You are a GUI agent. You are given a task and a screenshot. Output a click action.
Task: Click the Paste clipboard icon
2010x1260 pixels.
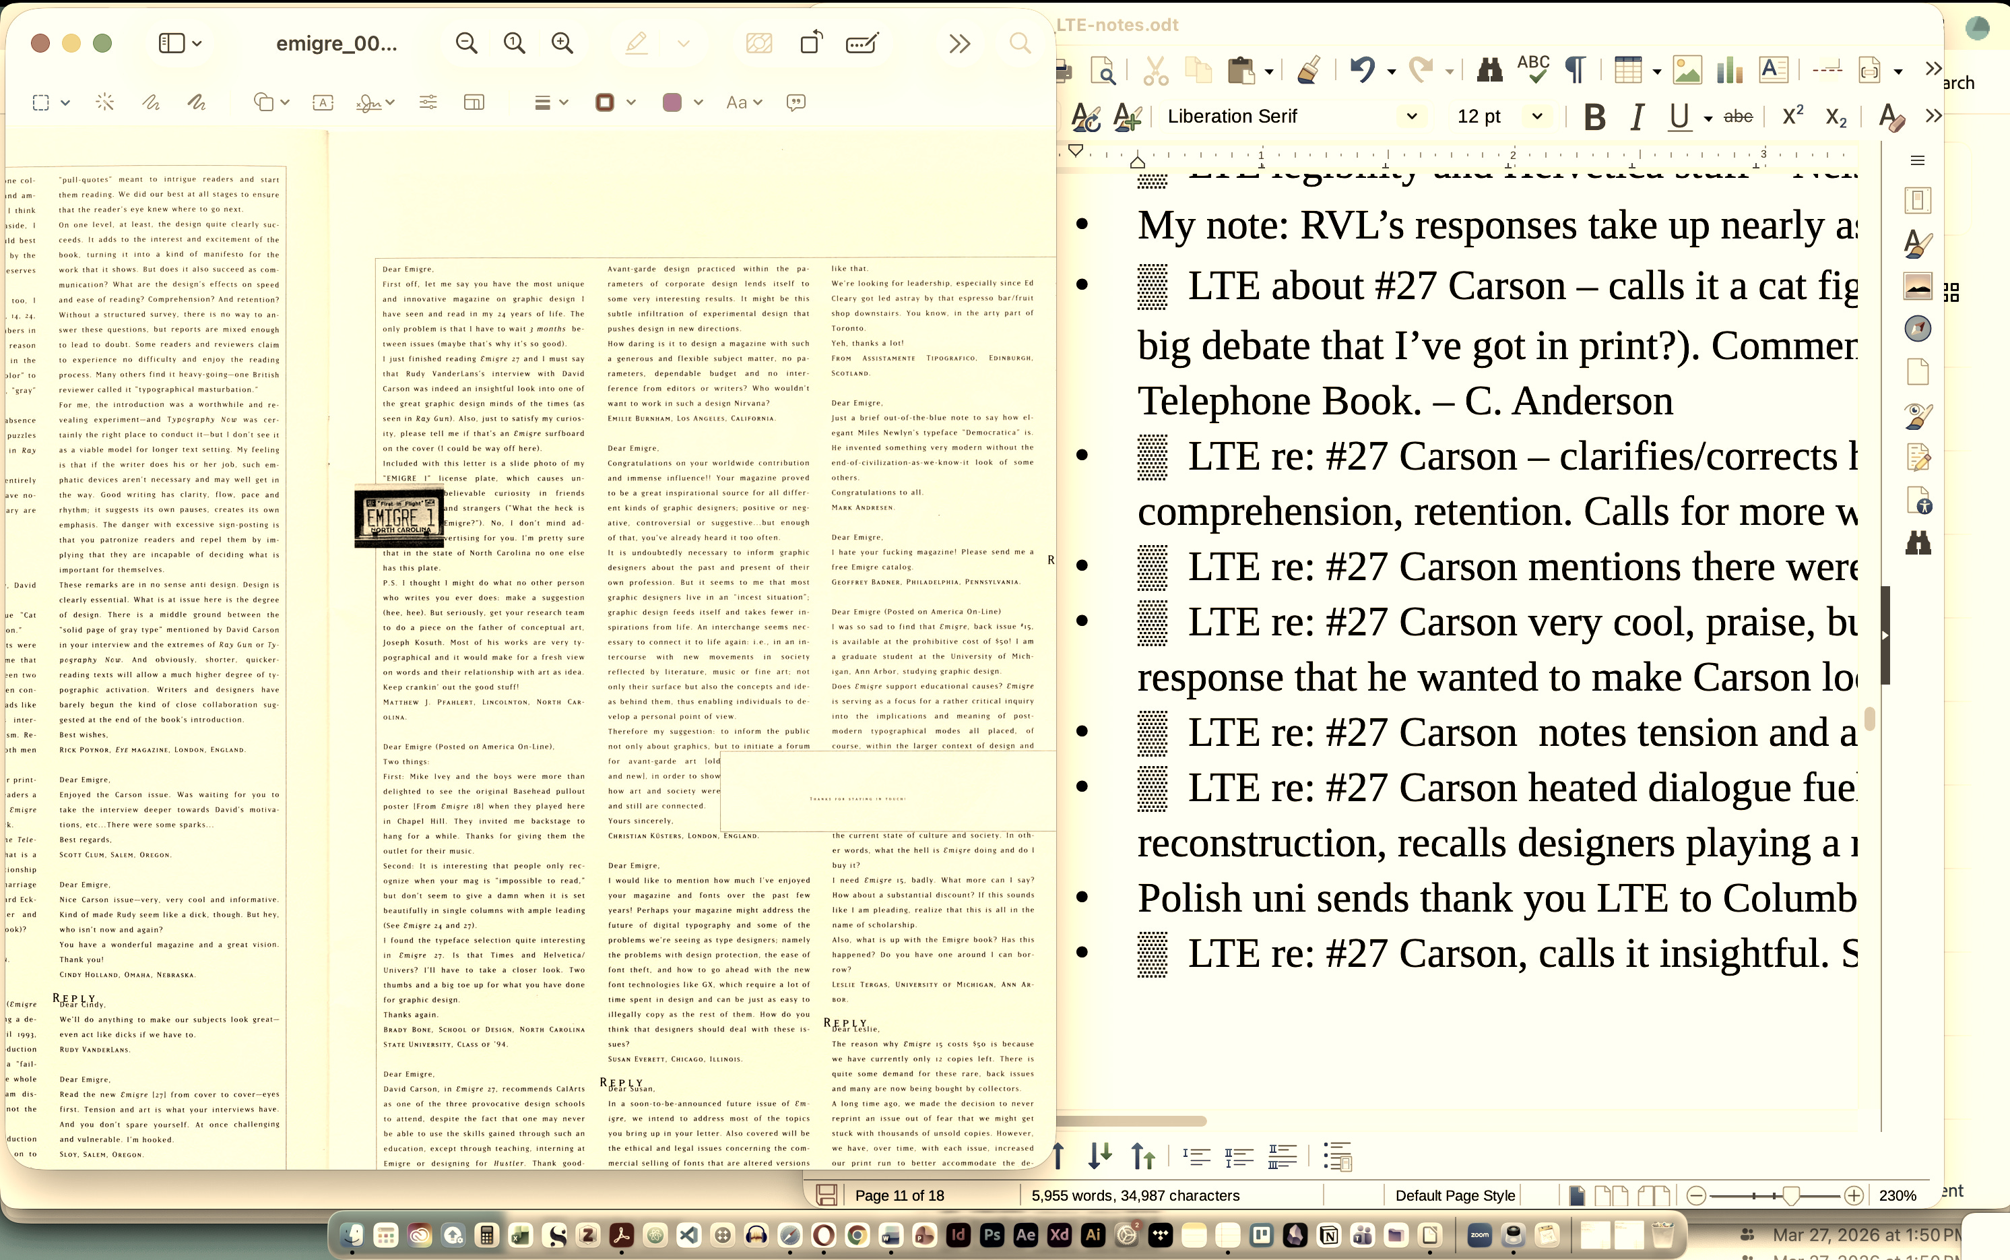(1241, 71)
